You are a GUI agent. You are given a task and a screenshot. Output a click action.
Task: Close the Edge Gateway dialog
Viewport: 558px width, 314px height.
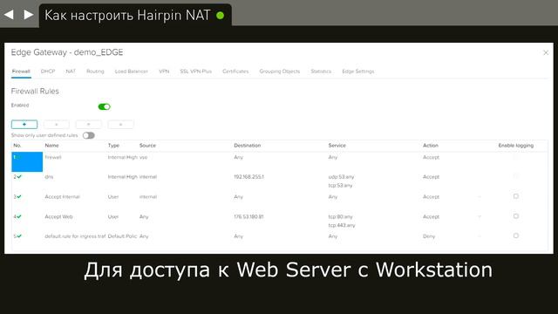click(546, 52)
